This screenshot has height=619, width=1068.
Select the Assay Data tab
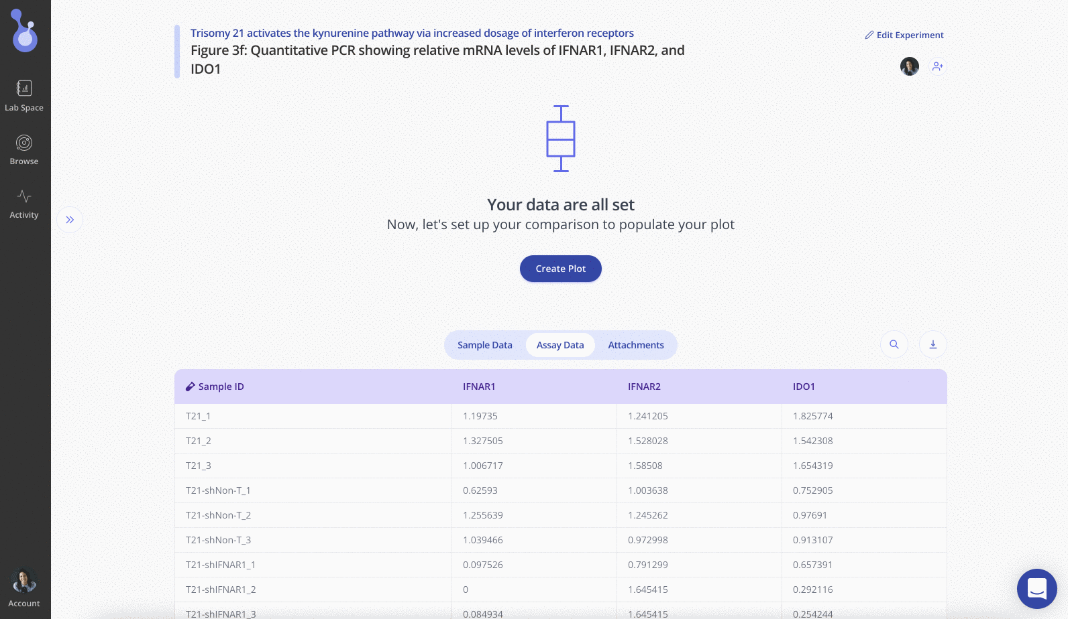click(560, 345)
